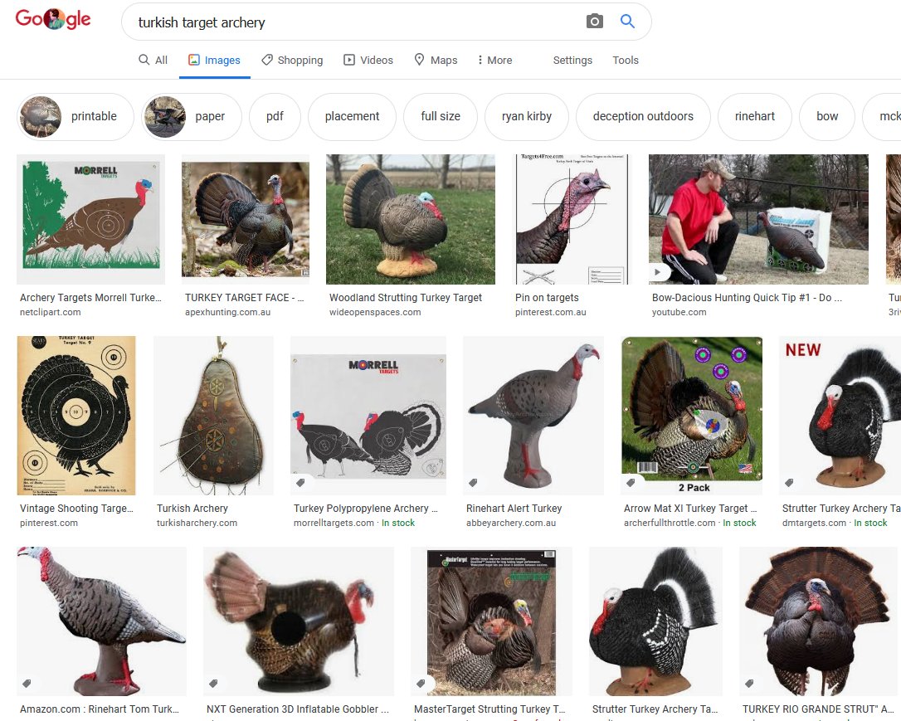Click the play icon on YouTube thumbnail

click(x=657, y=272)
